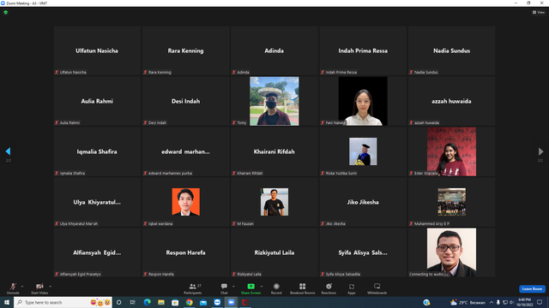Open share options arrow beside Share Screen
The height and width of the screenshot is (308, 549).
(262, 287)
